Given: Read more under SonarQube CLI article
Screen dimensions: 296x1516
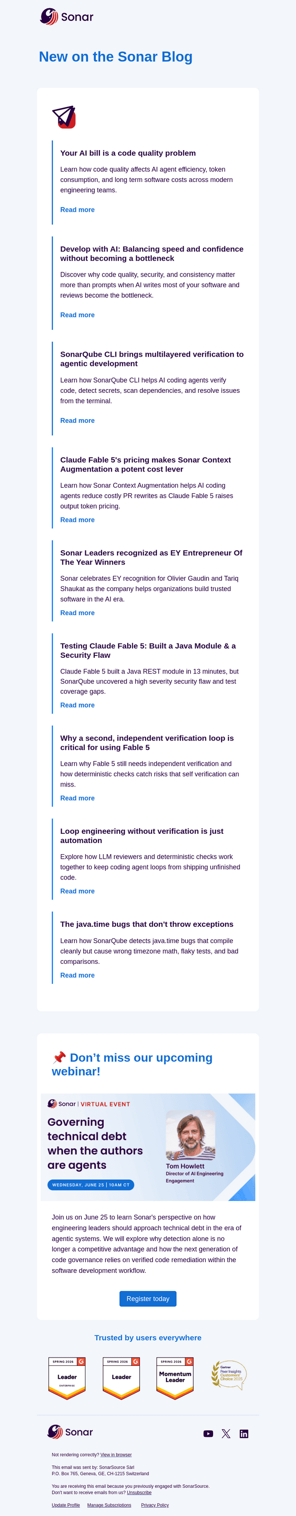Looking at the screenshot, I should [78, 420].
